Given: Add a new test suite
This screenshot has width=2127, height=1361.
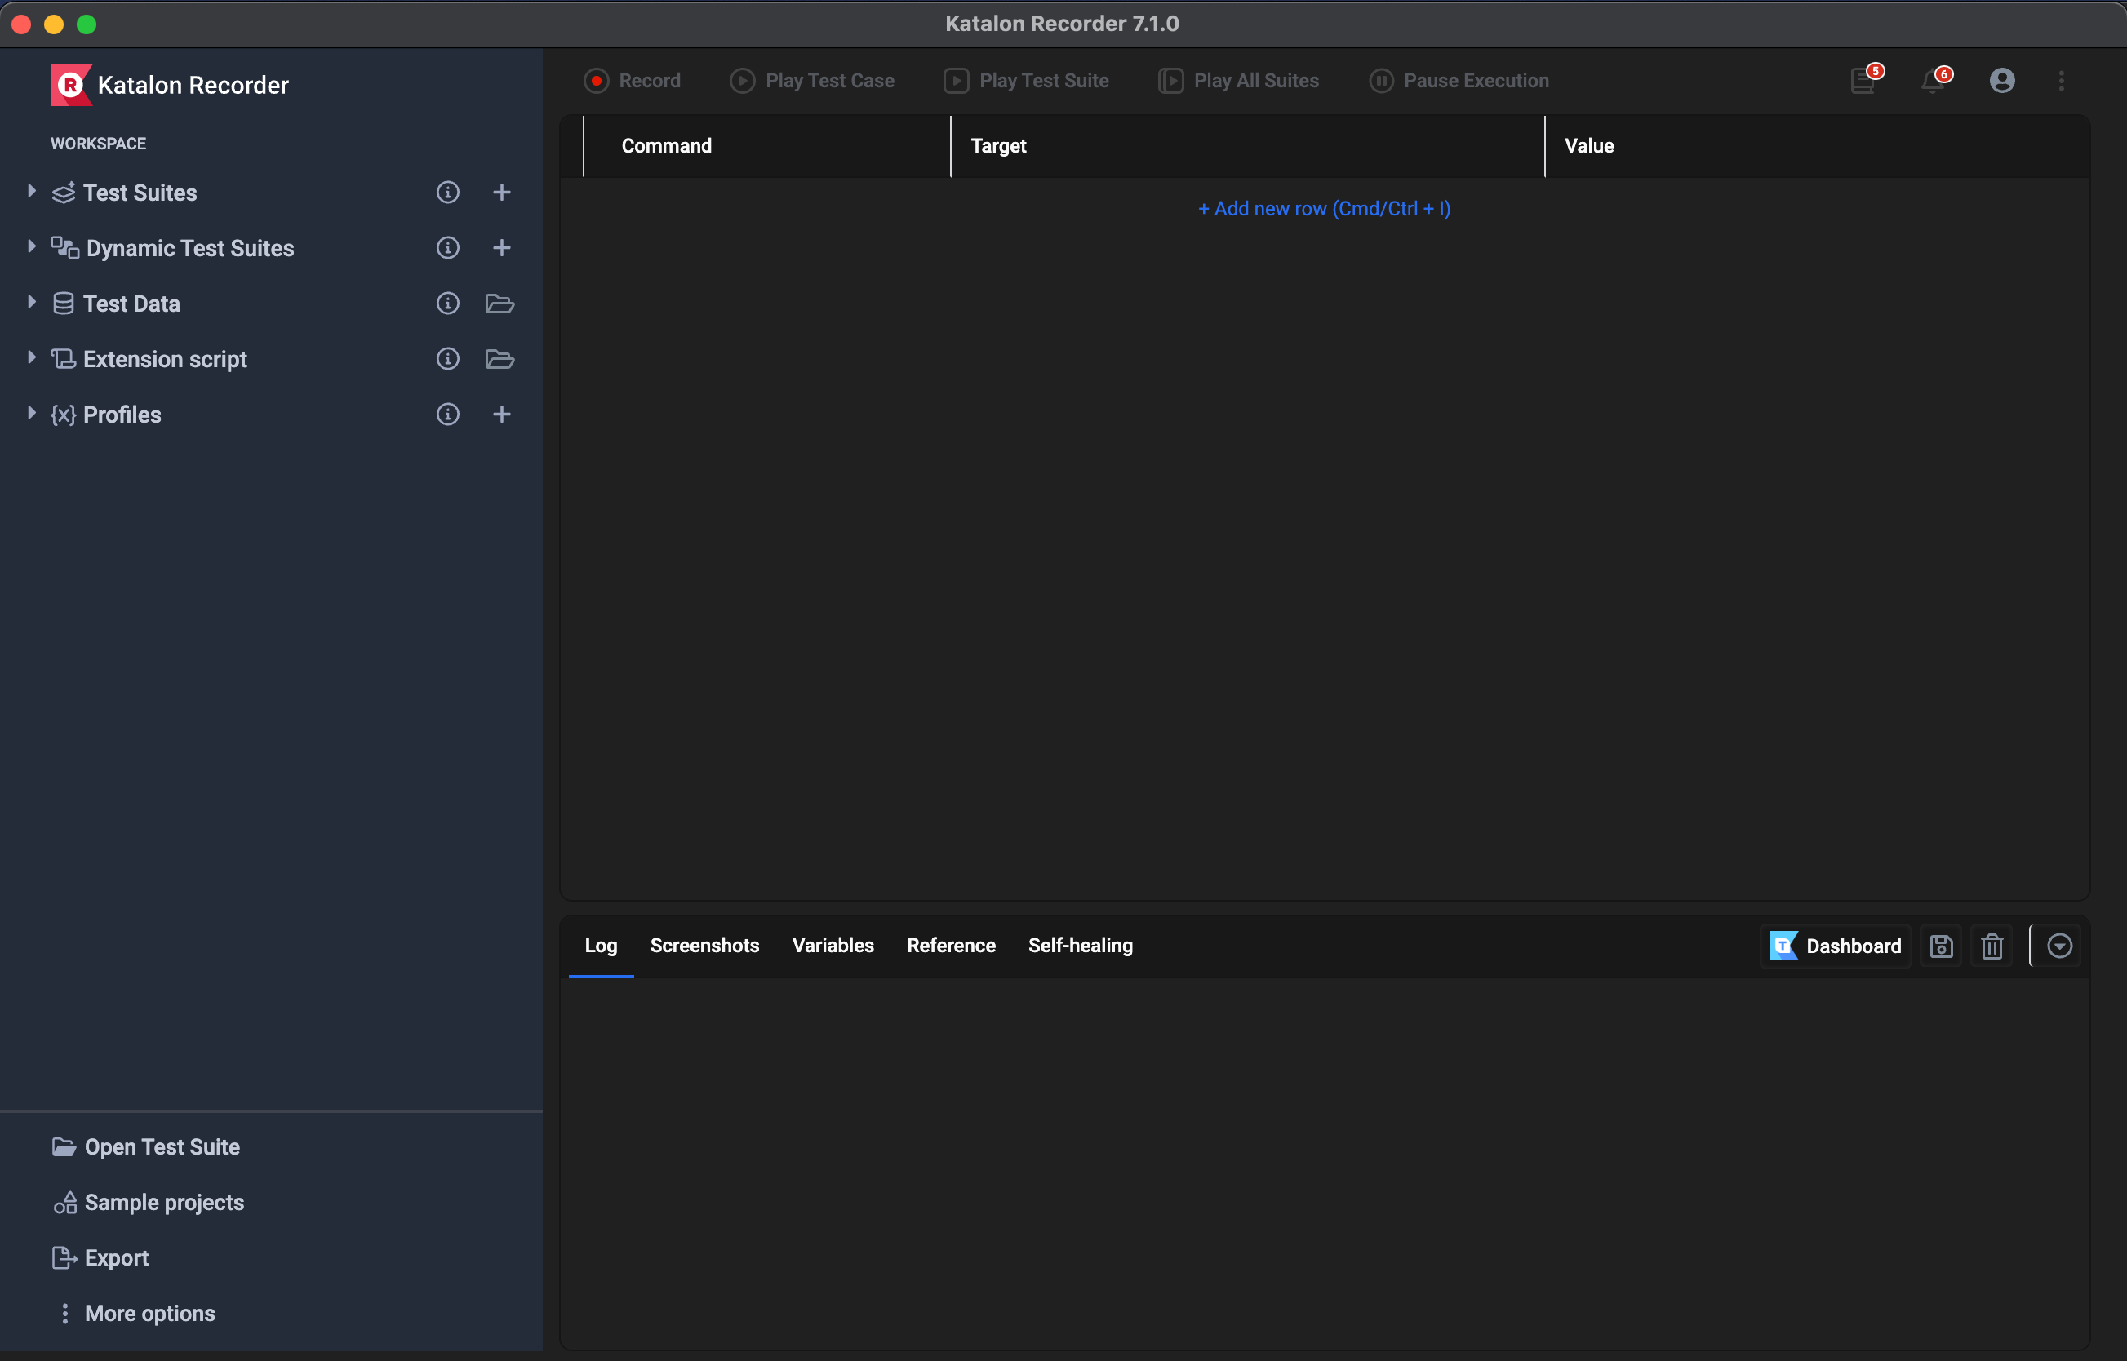Looking at the screenshot, I should [501, 192].
